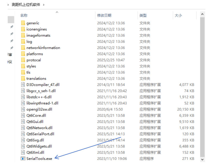Click the opengl32sw.dll file icon

point(23,109)
